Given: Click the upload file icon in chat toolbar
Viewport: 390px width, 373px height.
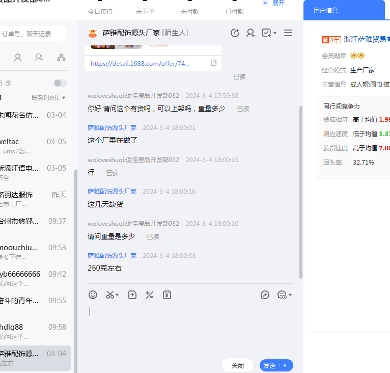Looking at the screenshot, I should [132, 295].
